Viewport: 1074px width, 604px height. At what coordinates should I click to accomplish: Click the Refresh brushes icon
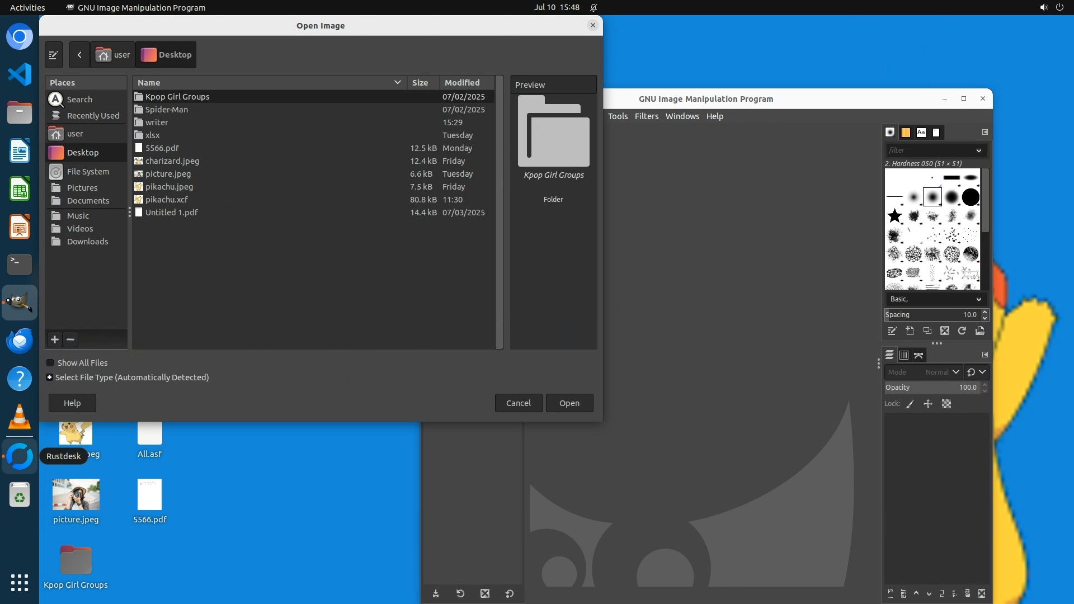pos(962,331)
